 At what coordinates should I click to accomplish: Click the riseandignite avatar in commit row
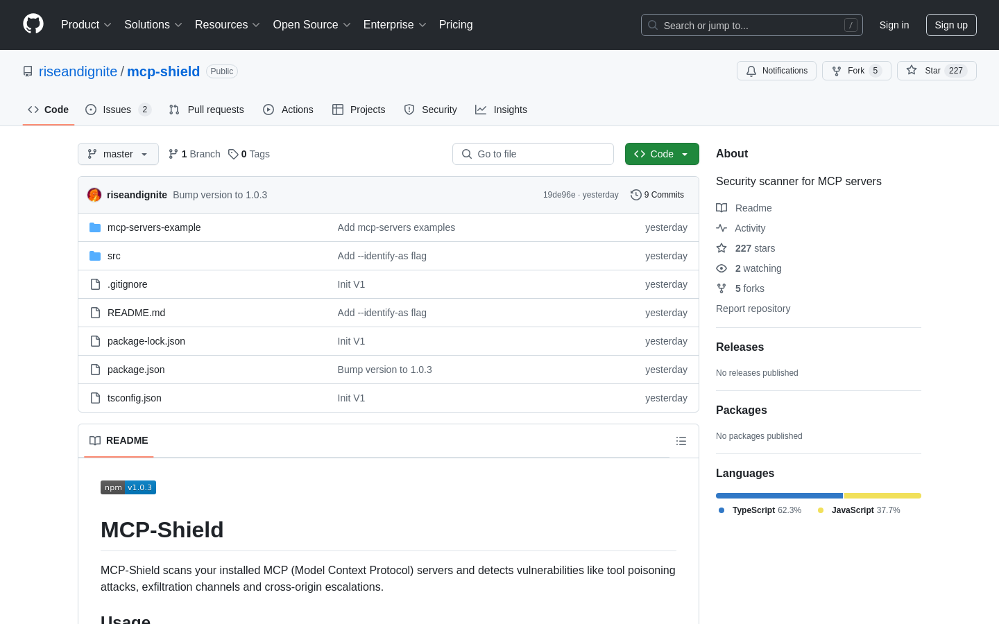(x=94, y=195)
